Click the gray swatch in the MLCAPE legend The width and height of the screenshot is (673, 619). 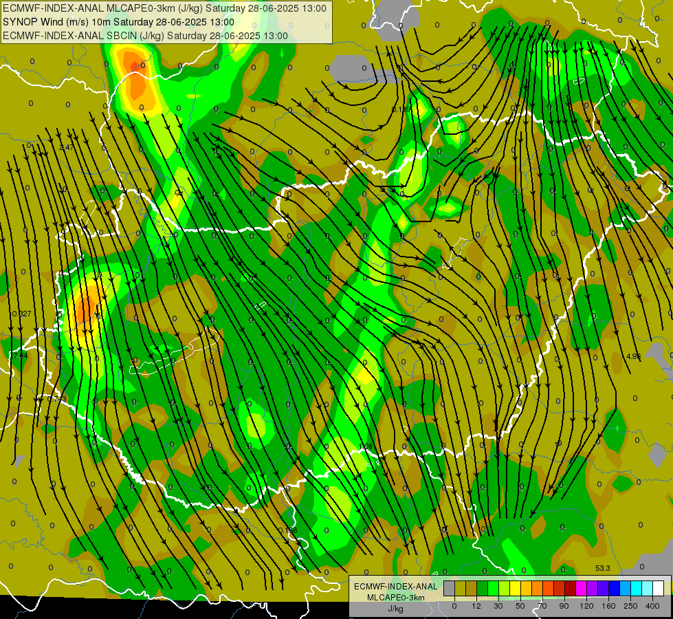450,588
